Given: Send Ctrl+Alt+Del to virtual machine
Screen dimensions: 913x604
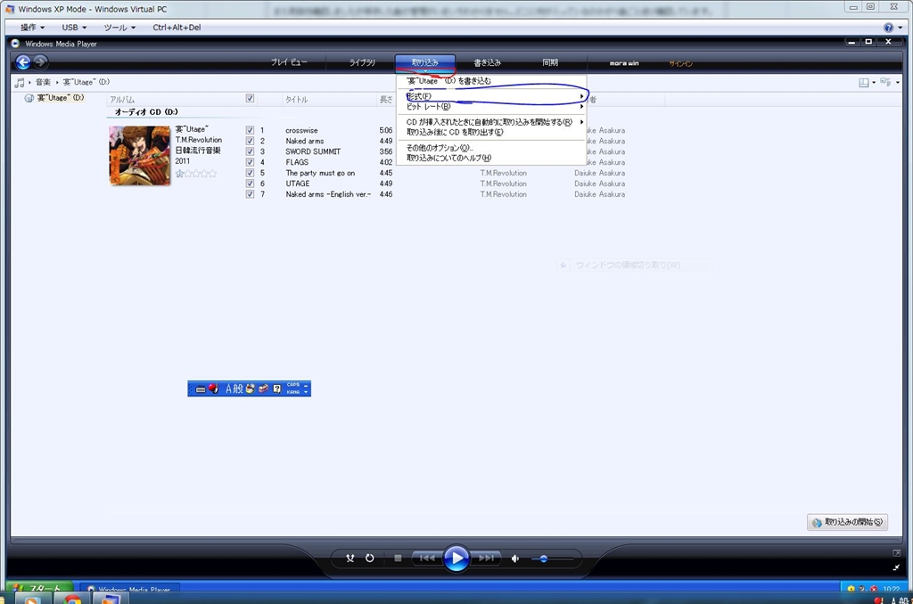Looking at the screenshot, I should click(x=177, y=28).
